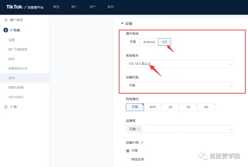Set operating system to 不限

133,42
